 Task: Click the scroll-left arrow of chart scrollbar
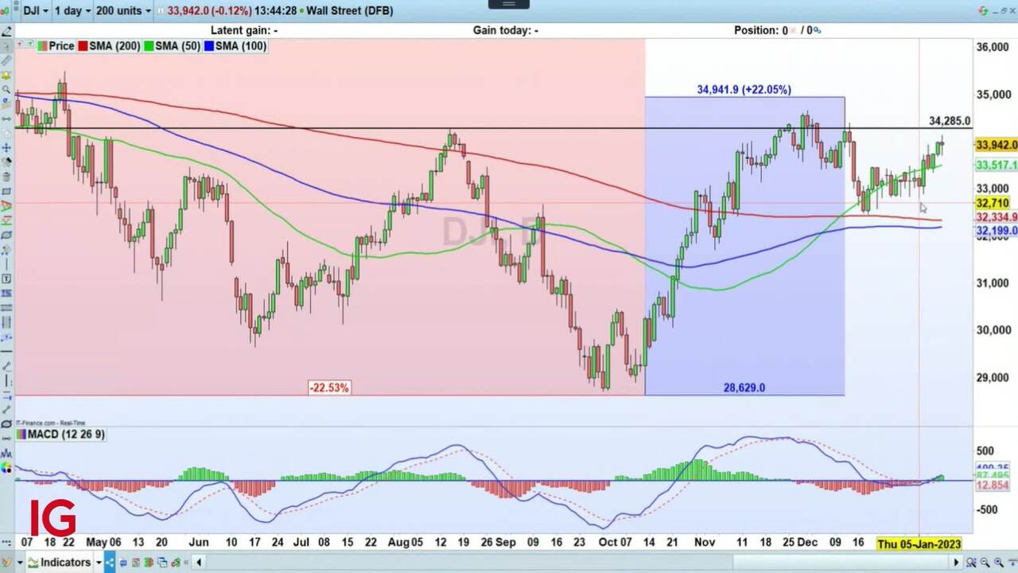(199, 563)
